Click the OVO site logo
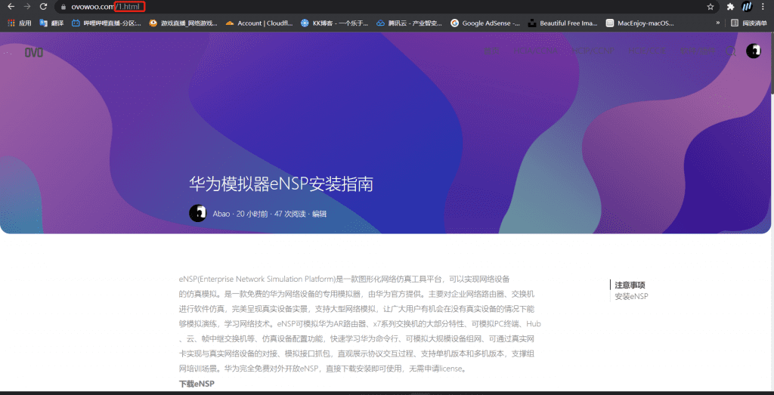The width and height of the screenshot is (774, 395). click(33, 52)
